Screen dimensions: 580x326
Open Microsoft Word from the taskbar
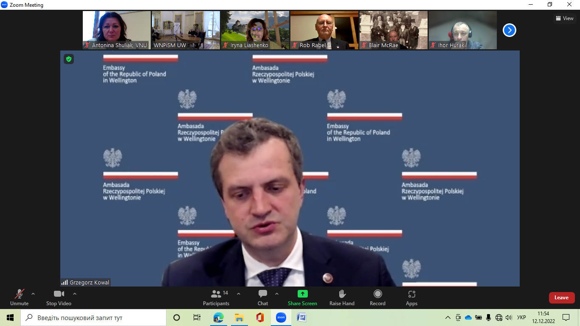(301, 318)
